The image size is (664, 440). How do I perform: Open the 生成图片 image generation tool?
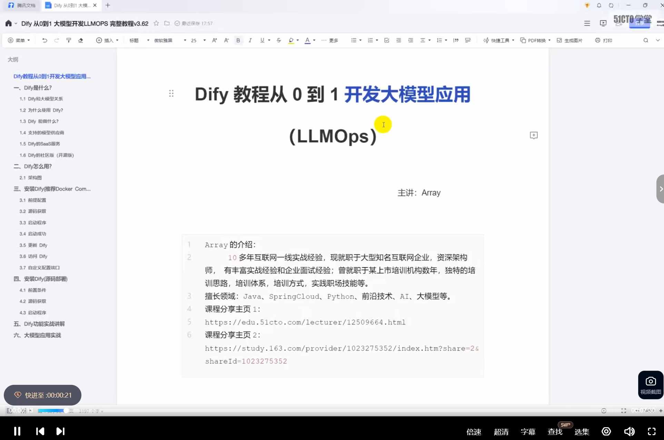point(570,40)
